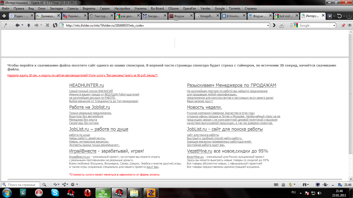353x198 pixels.
Task: Click the page-fit arrows icon in status bar
Action: pyautogui.click(x=326, y=185)
